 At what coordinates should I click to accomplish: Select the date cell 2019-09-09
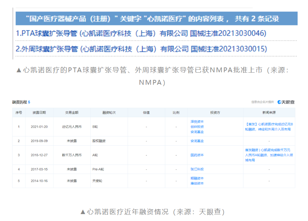[39, 141]
